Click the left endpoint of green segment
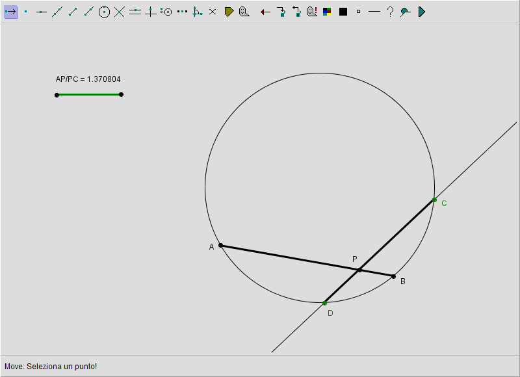 pyautogui.click(x=57, y=95)
